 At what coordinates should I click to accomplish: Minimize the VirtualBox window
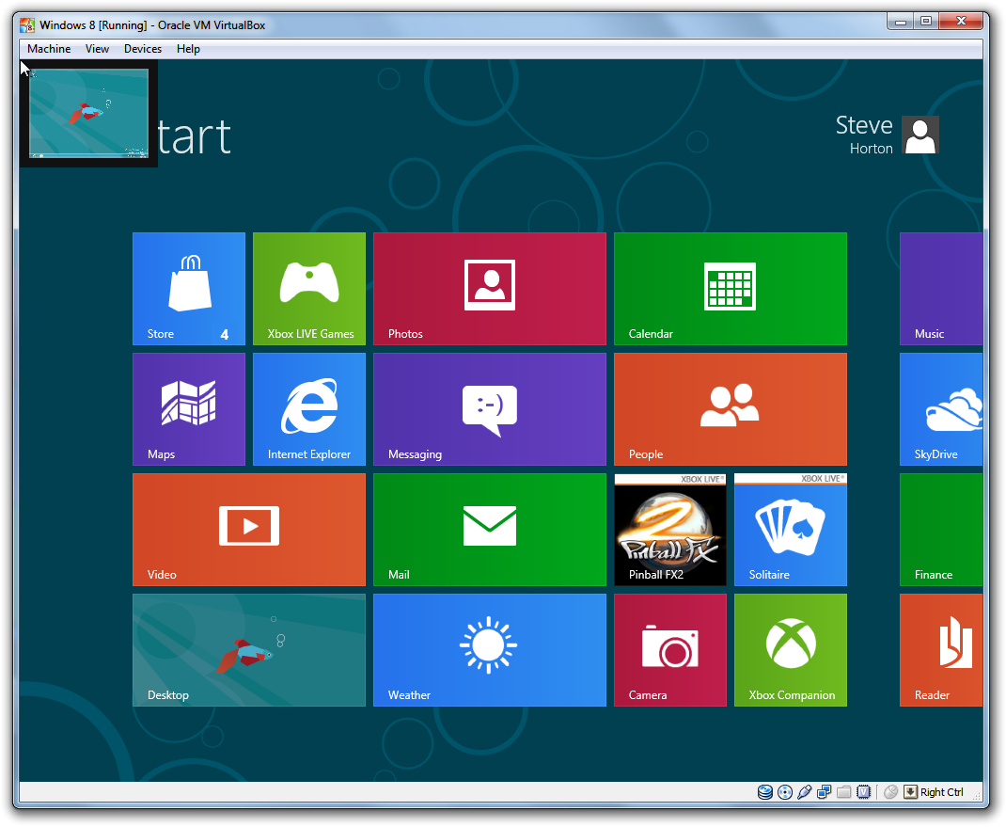coord(900,22)
